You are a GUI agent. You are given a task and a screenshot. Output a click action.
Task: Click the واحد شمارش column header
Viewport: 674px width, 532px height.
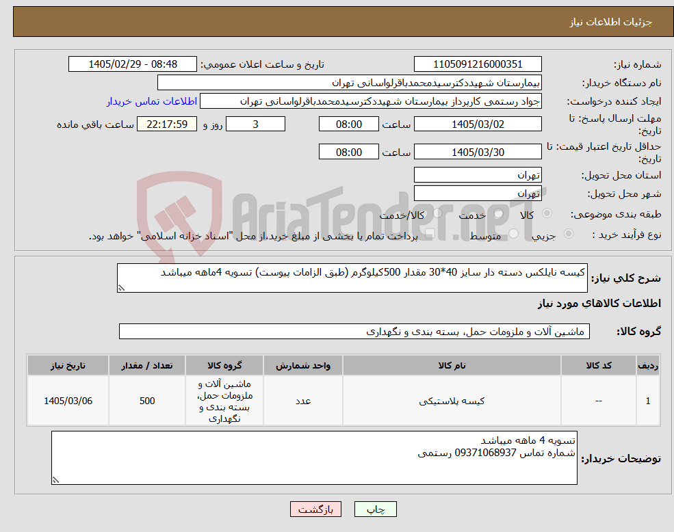pyautogui.click(x=303, y=365)
